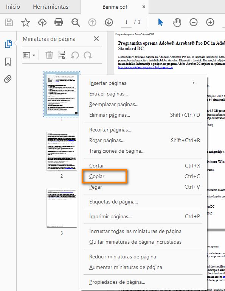Screen dimensions: 225x291
Task: Add bookmark with the star icon
Action: 26,22
